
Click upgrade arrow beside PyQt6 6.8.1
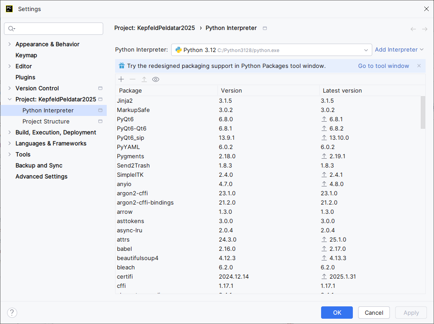[324, 119]
